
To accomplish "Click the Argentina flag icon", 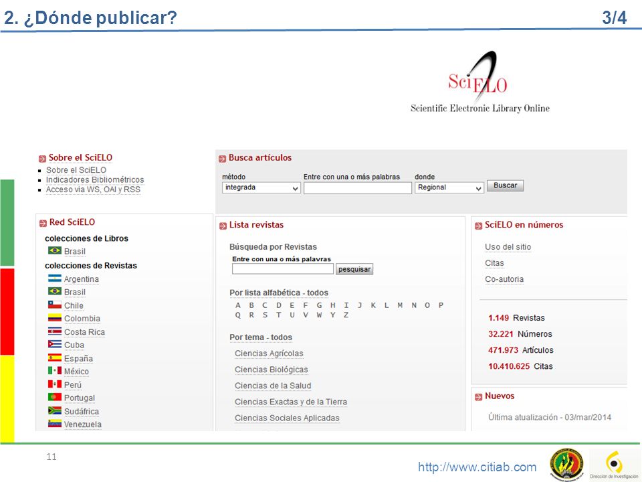I will [54, 278].
